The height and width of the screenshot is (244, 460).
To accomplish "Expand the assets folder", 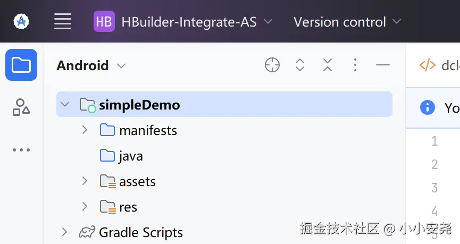I will pyautogui.click(x=85, y=181).
